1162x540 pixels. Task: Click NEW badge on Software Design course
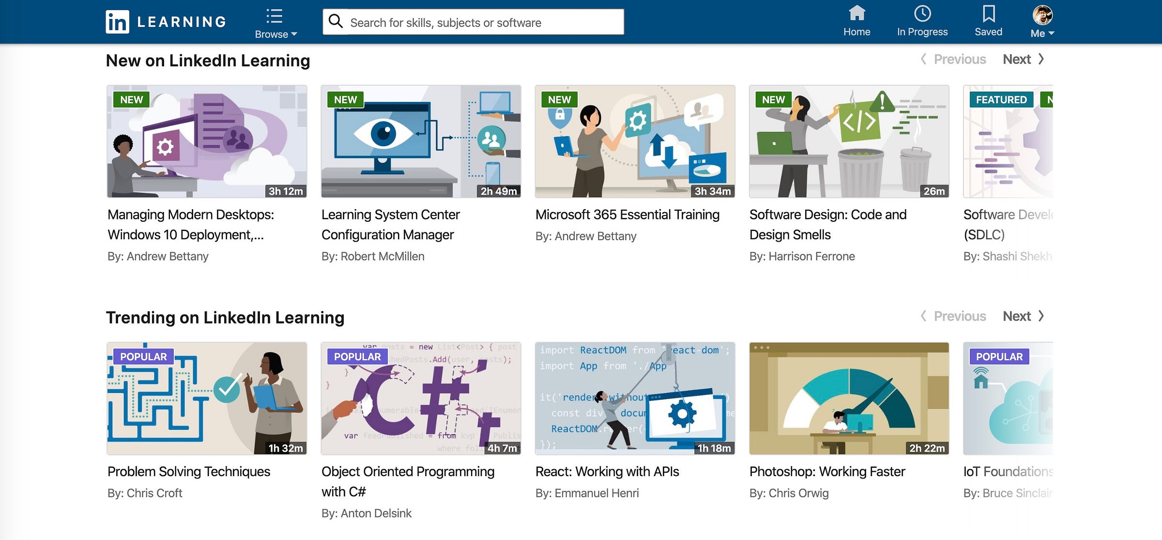(773, 99)
